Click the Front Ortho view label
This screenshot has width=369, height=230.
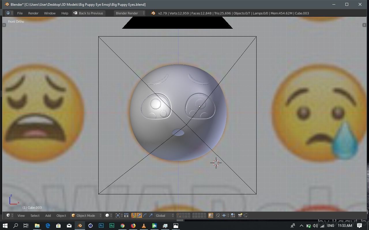tap(16, 22)
